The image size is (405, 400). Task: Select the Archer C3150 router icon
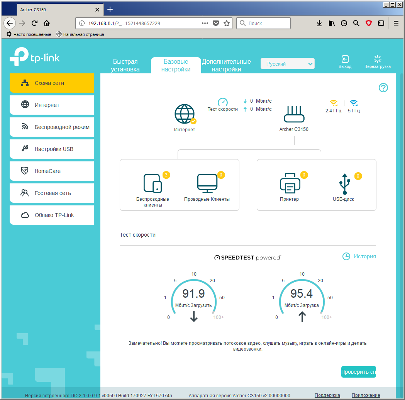(x=294, y=114)
